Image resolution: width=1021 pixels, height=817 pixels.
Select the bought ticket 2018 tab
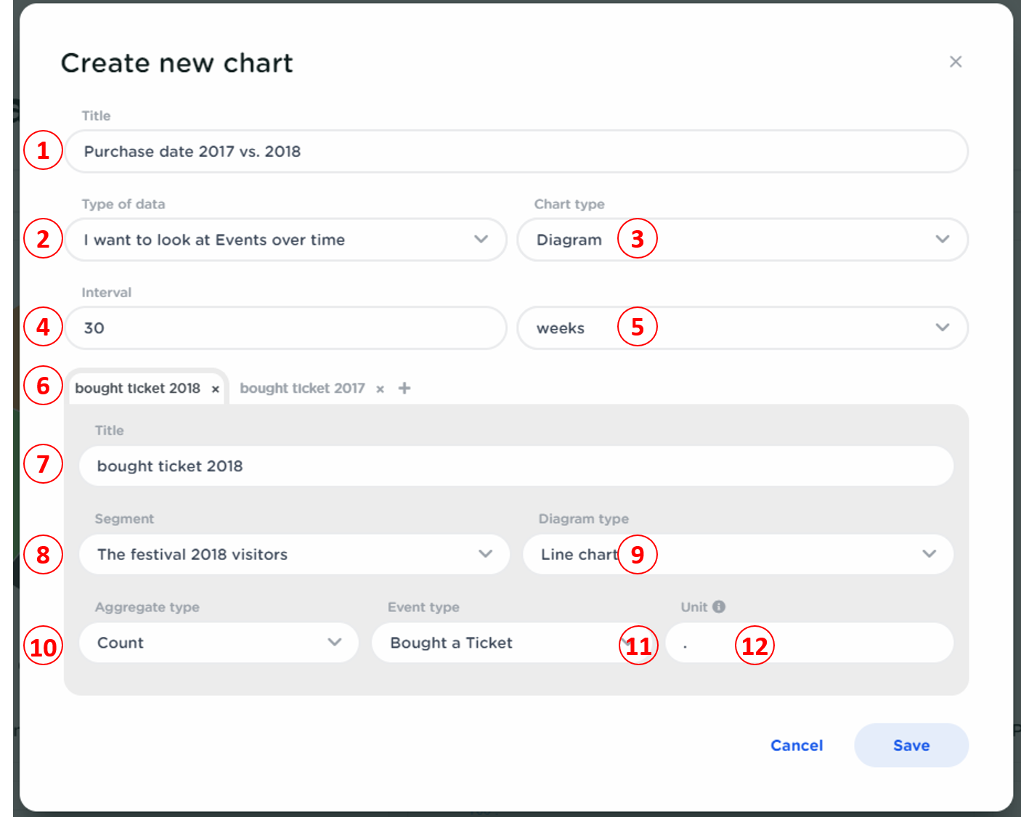click(x=137, y=389)
